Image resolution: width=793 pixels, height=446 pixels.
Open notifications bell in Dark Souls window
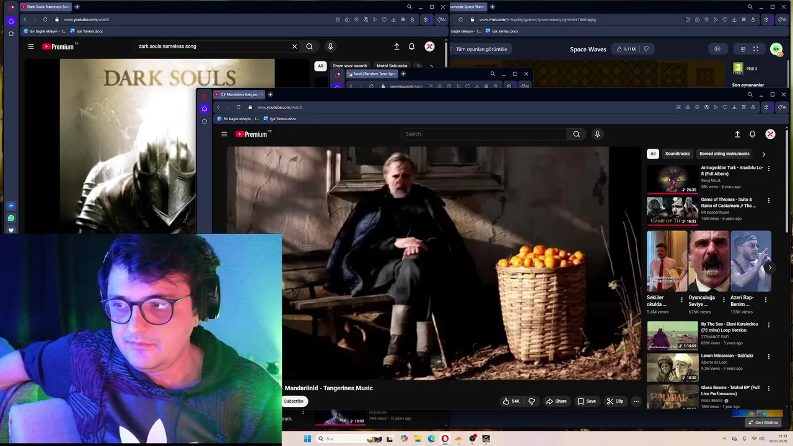(411, 46)
